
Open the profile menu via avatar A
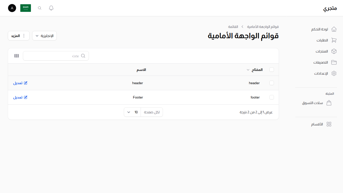pos(12,8)
